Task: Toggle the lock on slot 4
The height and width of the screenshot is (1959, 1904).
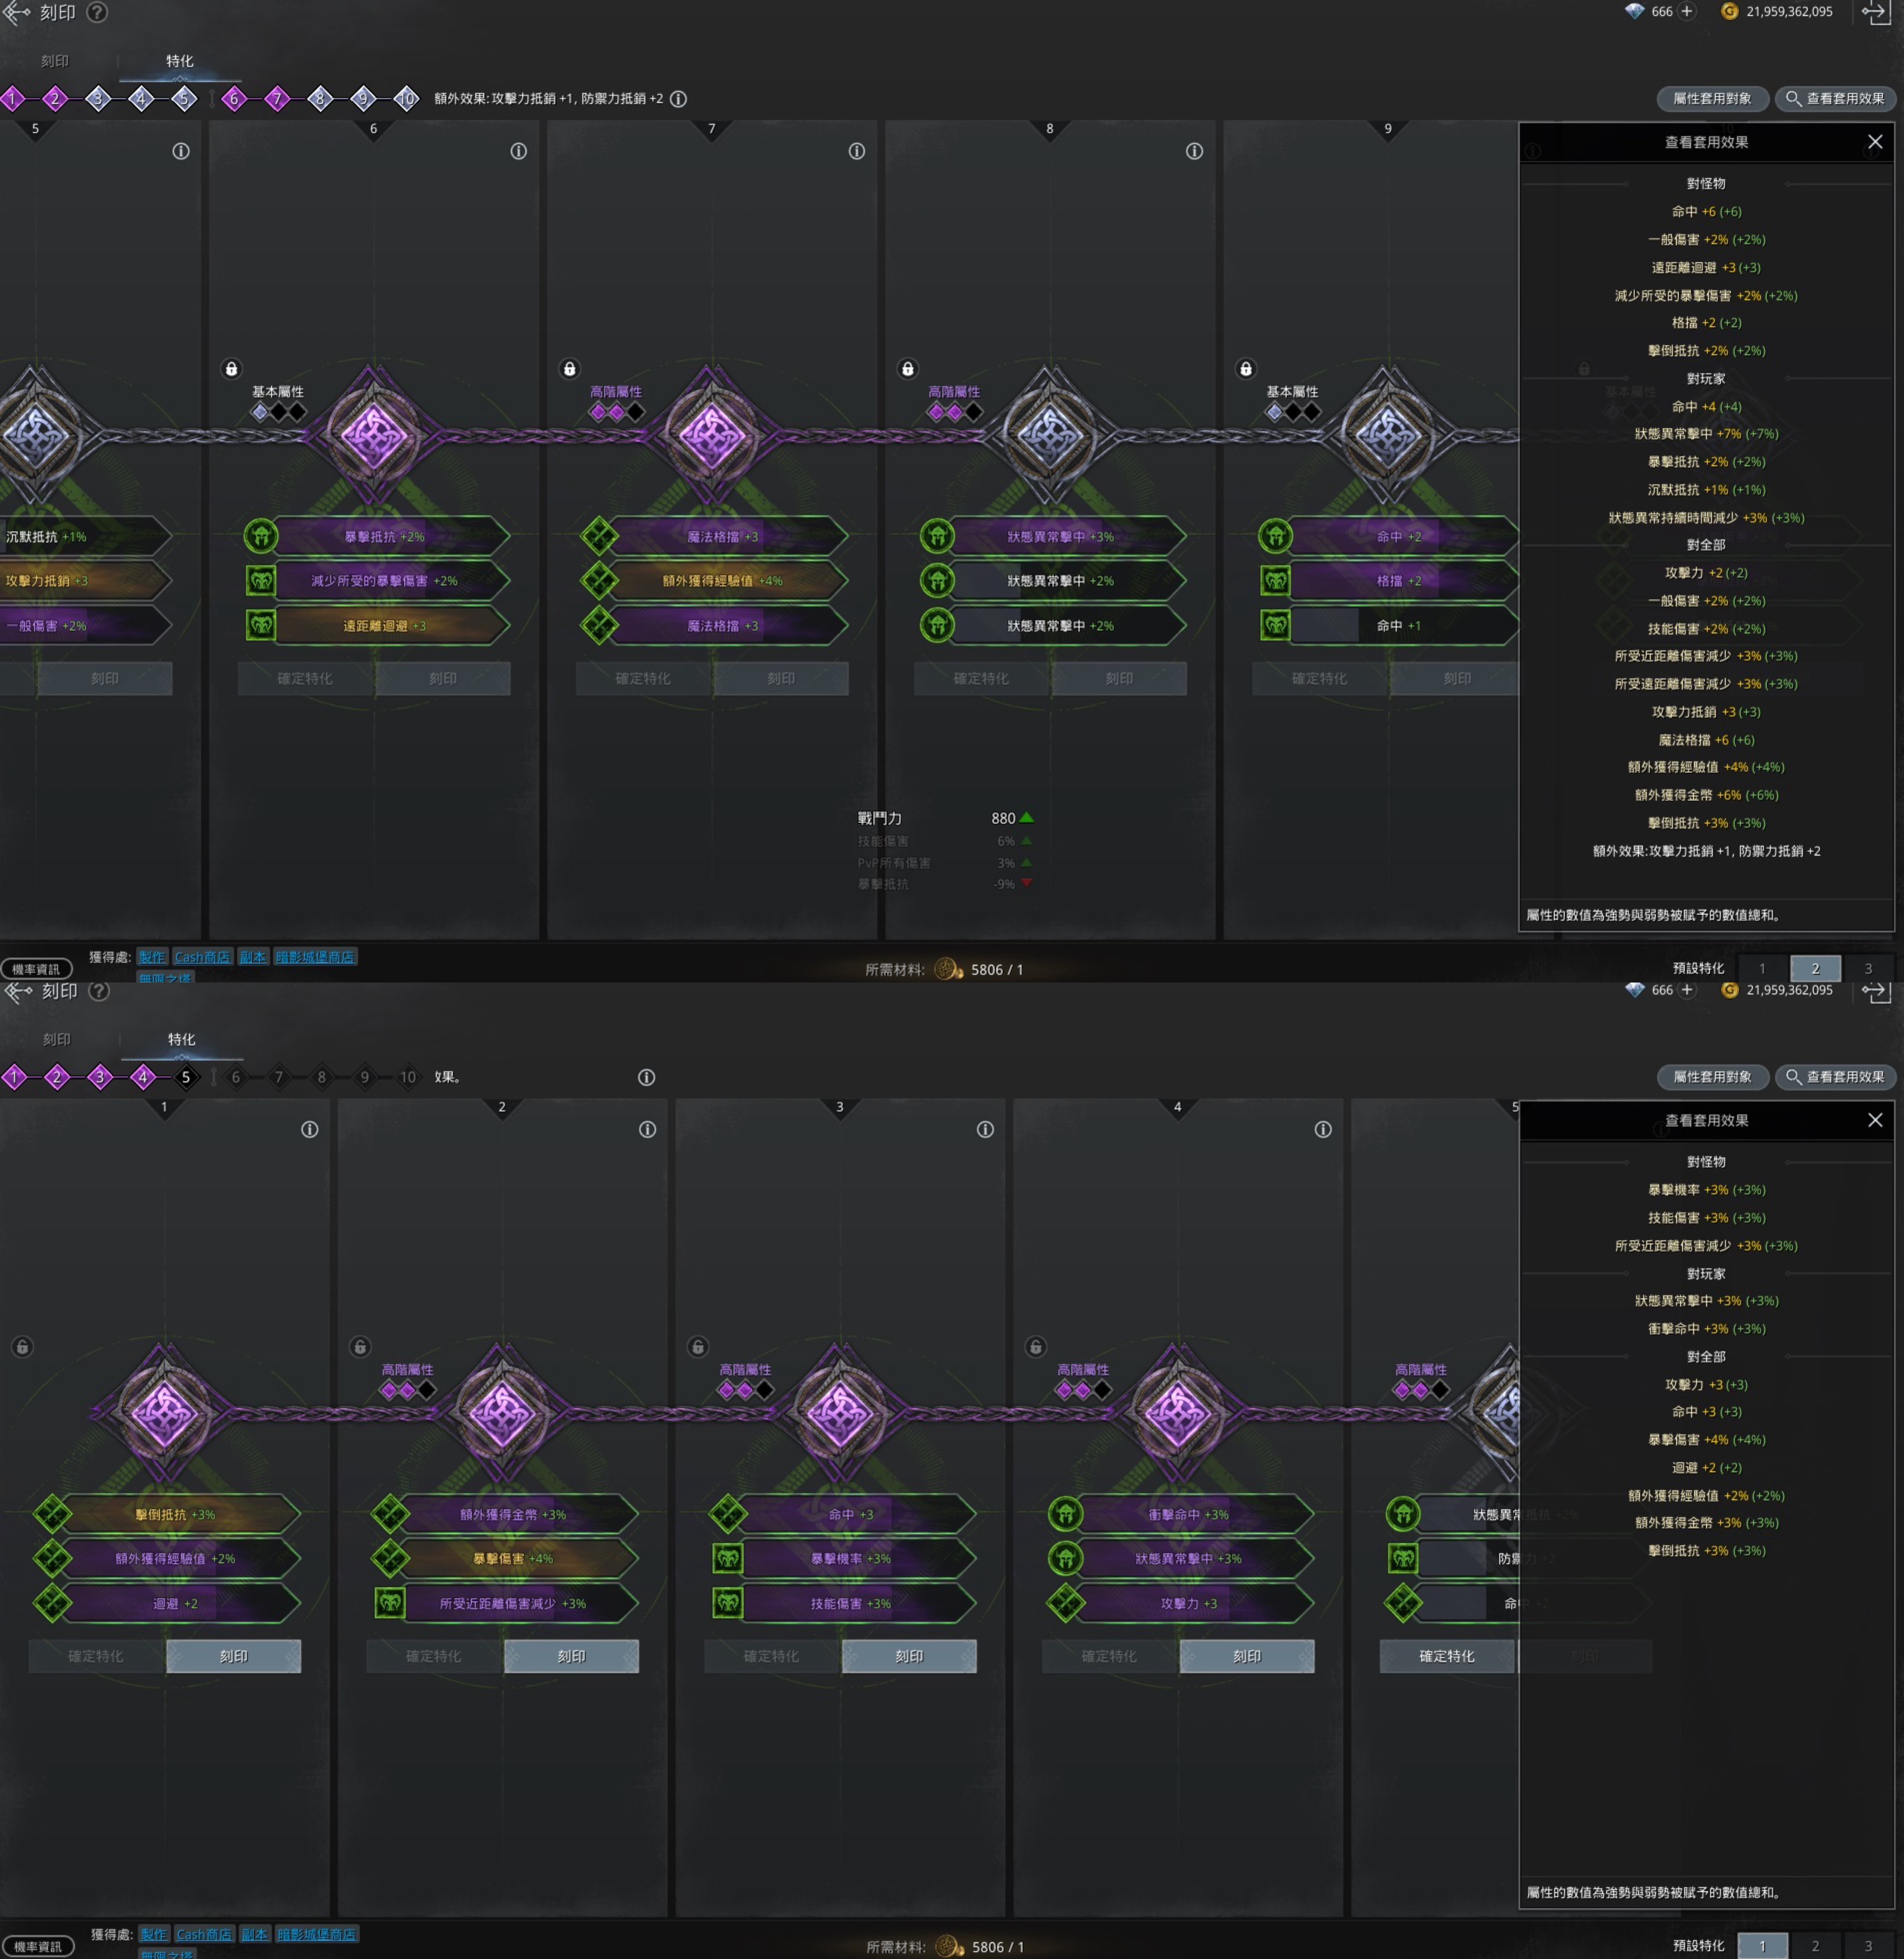Action: point(1036,1347)
